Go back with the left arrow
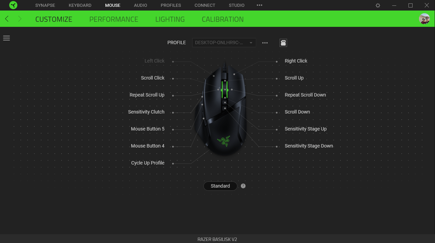This screenshot has height=243, width=435. coord(7,19)
